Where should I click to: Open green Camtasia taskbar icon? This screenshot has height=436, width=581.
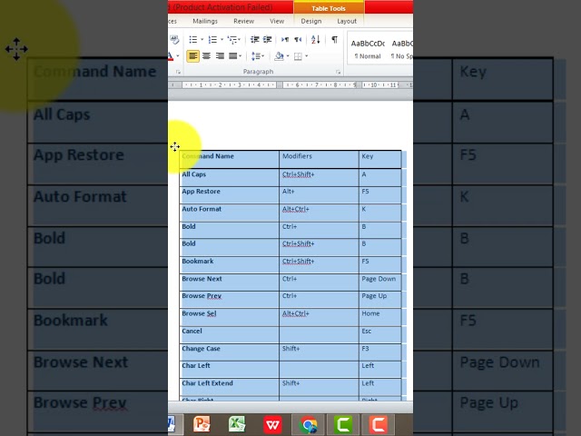pyautogui.click(x=343, y=424)
